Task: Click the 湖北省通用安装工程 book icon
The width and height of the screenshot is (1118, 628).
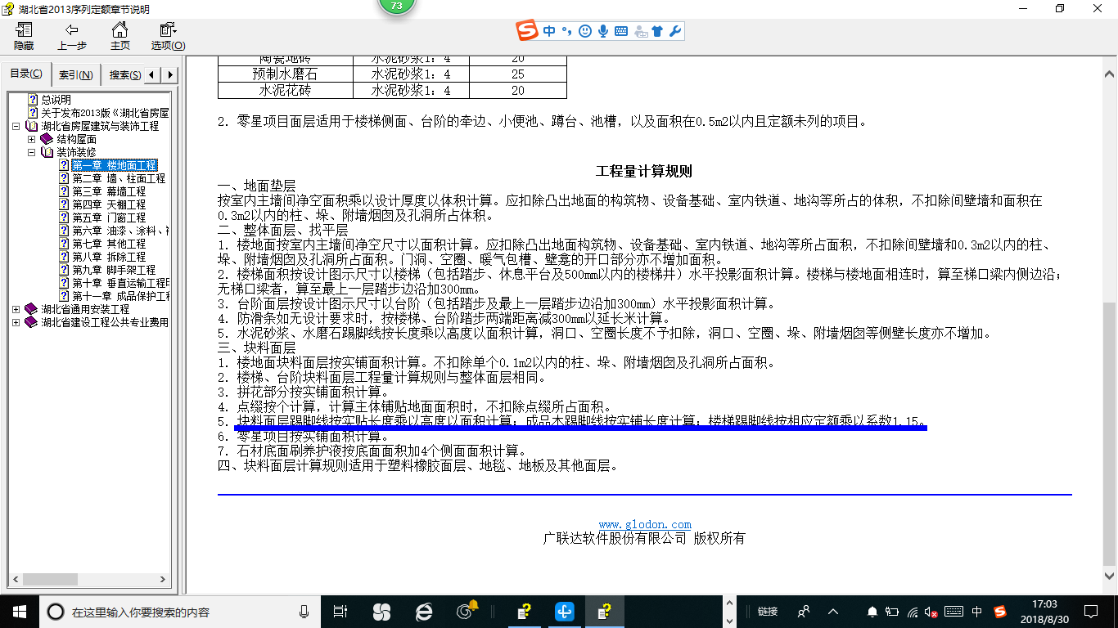Action: click(31, 309)
